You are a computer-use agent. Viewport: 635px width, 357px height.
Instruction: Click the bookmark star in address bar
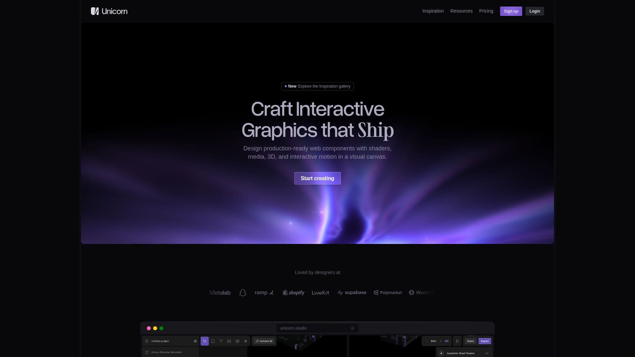(353, 328)
